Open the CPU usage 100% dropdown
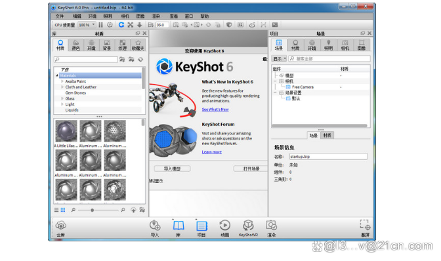Screen dimensions: 441x261 click(x=87, y=25)
